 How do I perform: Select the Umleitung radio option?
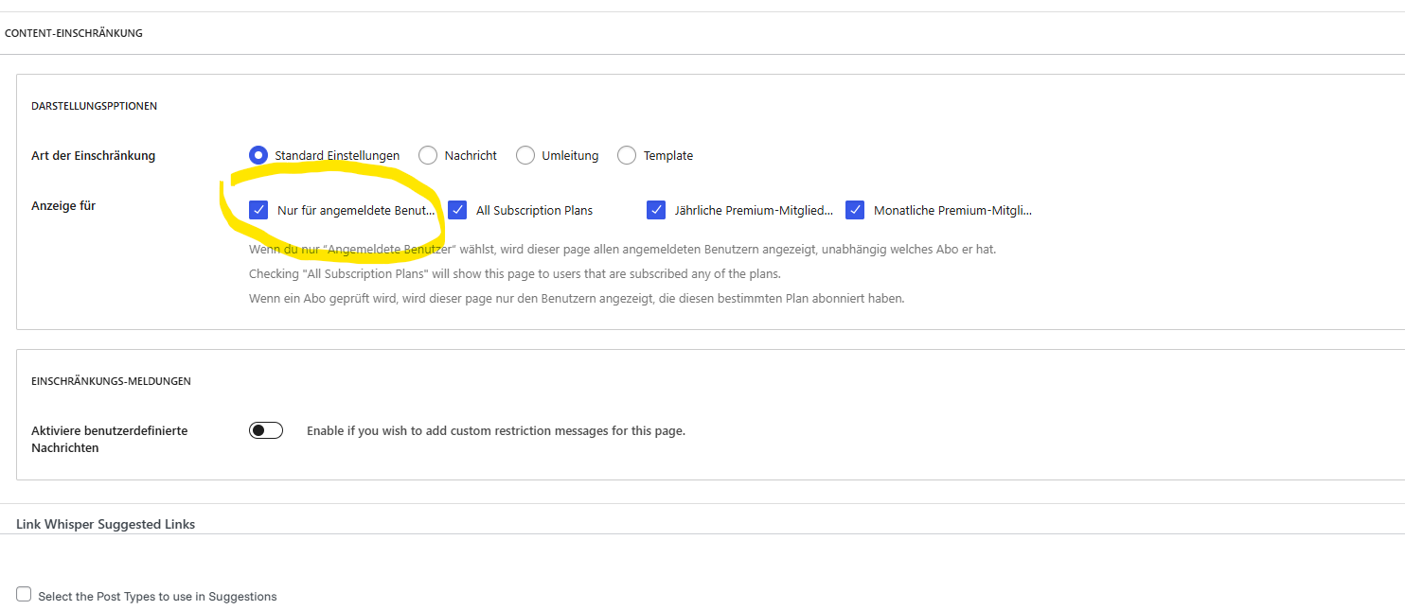[525, 155]
